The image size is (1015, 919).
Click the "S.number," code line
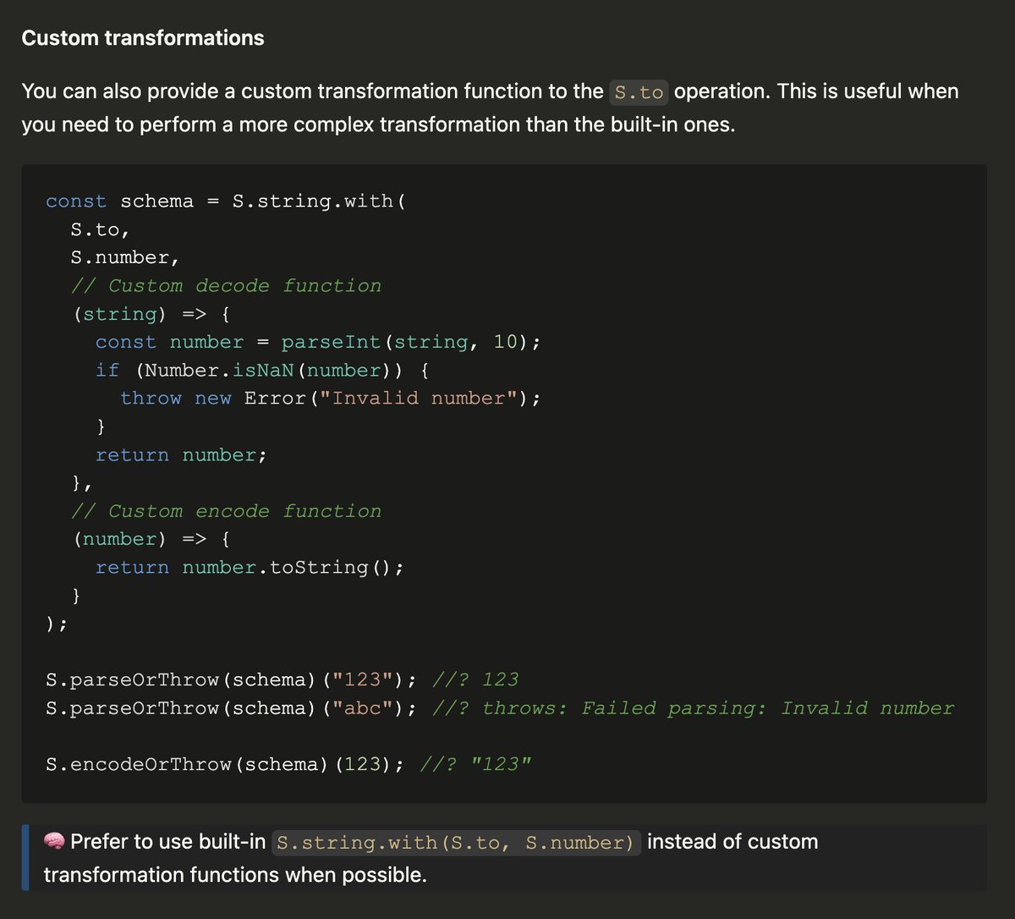[125, 257]
